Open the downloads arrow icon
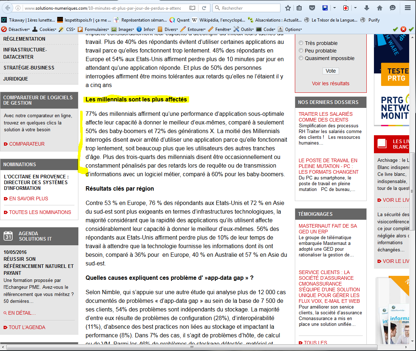The image size is (416, 351). pyautogui.click(x=367, y=8)
